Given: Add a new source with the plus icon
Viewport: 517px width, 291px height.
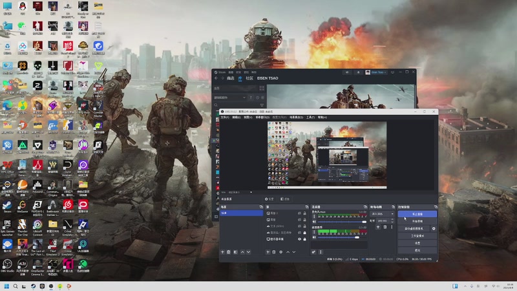Looking at the screenshot, I should [x=268, y=252].
